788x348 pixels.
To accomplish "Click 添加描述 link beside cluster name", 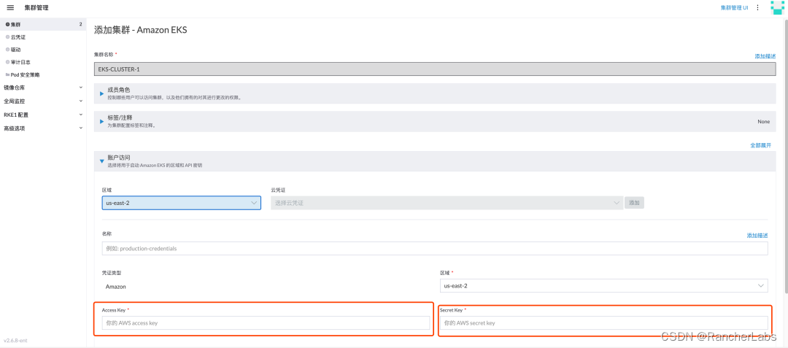I will (x=765, y=56).
